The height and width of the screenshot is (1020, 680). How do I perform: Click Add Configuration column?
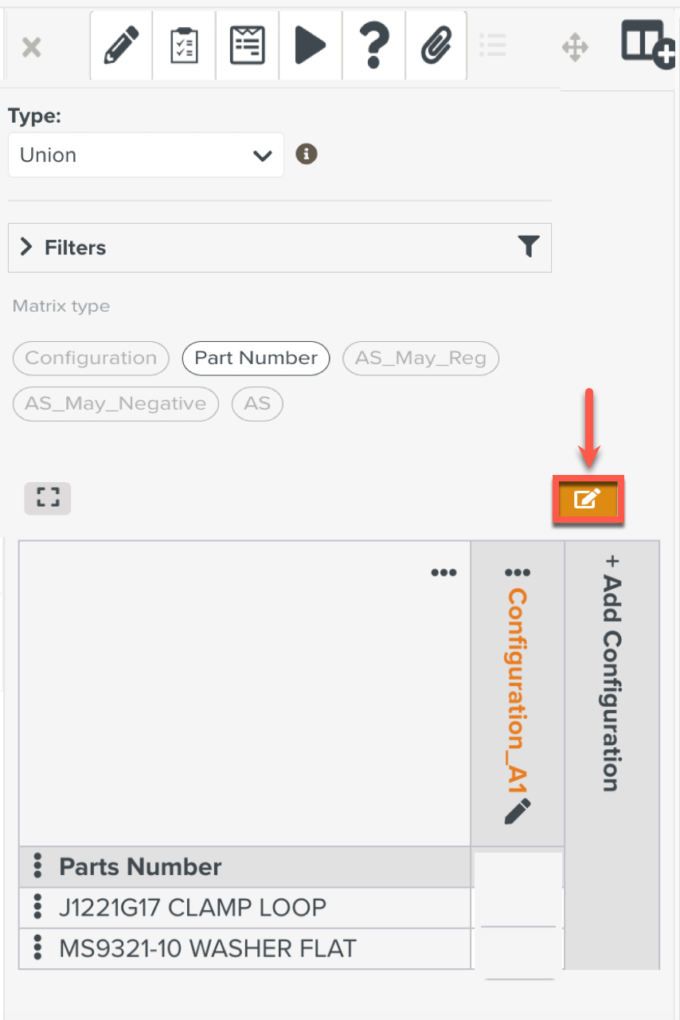click(x=612, y=673)
